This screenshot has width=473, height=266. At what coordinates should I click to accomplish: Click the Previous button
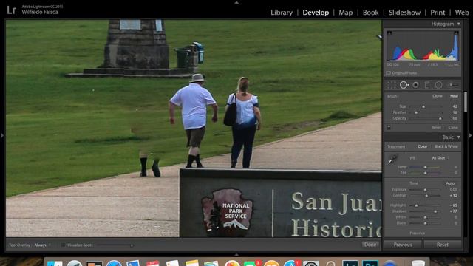pos(403,245)
